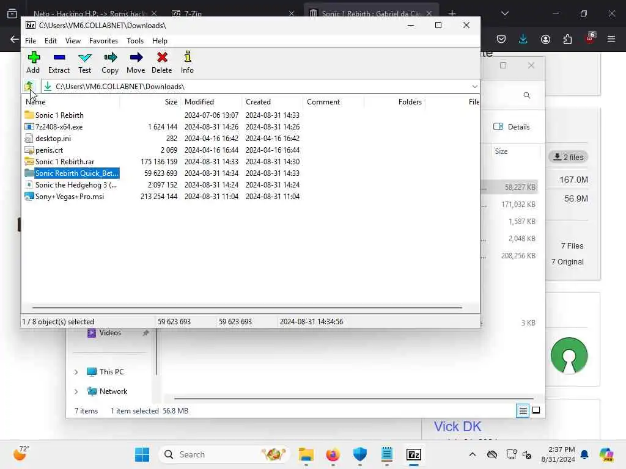Open the Firefox hamburger menu
The width and height of the screenshot is (626, 469).
(611, 39)
